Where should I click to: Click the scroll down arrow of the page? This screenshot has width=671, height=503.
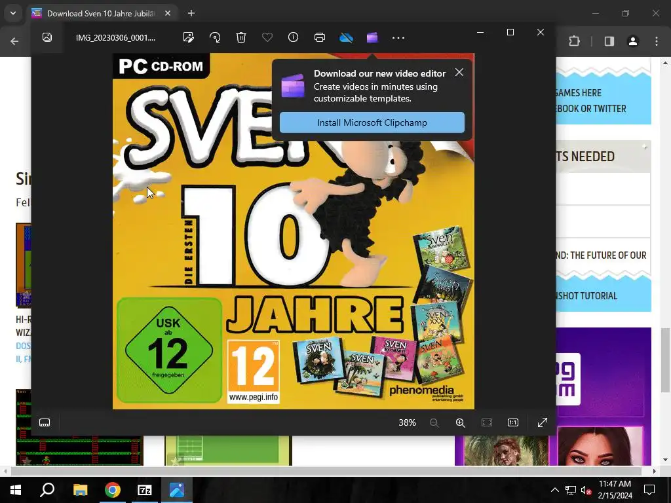point(665,460)
